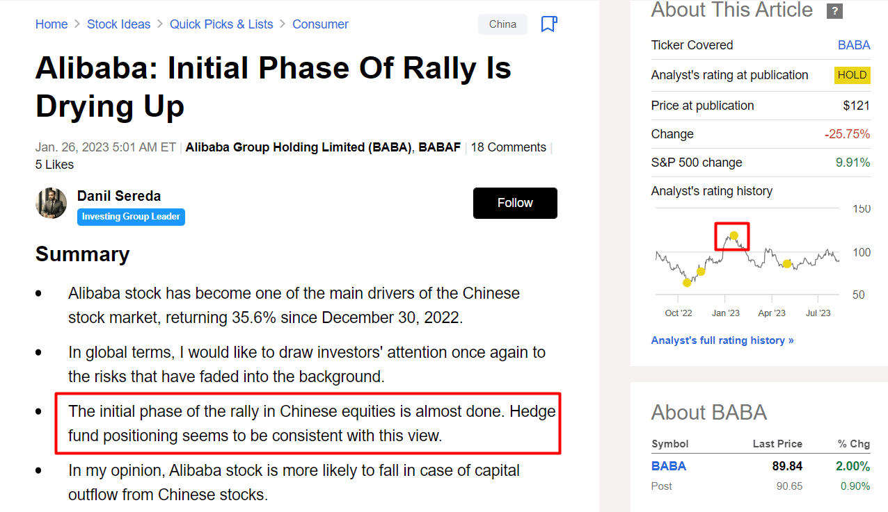
Task: Go to Quick Picks & Lists
Action: point(221,24)
